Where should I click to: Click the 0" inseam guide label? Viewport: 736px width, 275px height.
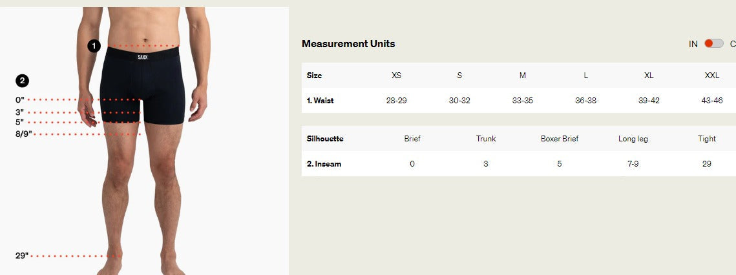click(20, 99)
